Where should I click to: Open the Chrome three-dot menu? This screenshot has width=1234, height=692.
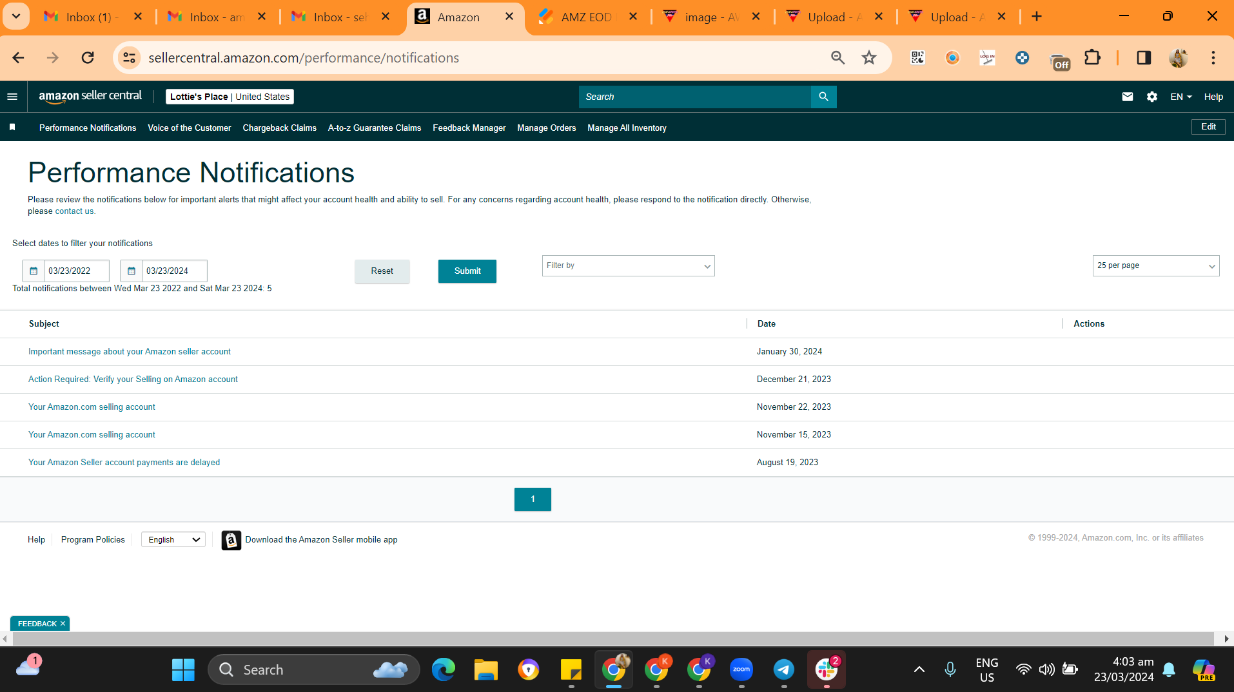coord(1213,58)
